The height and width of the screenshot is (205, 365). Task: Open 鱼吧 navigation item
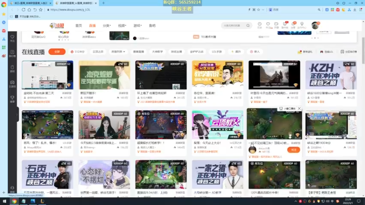[152, 26]
